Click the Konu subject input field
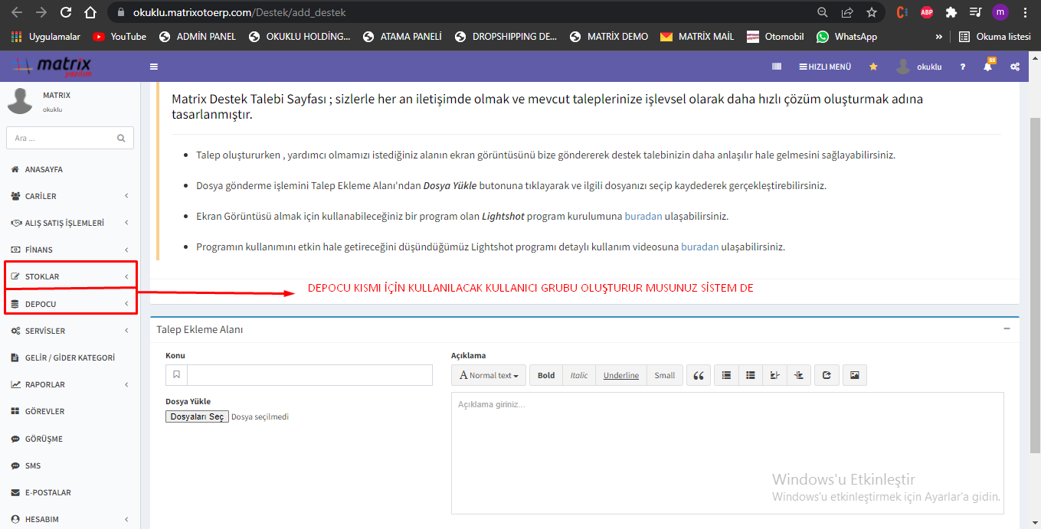The height and width of the screenshot is (529, 1041). point(309,375)
